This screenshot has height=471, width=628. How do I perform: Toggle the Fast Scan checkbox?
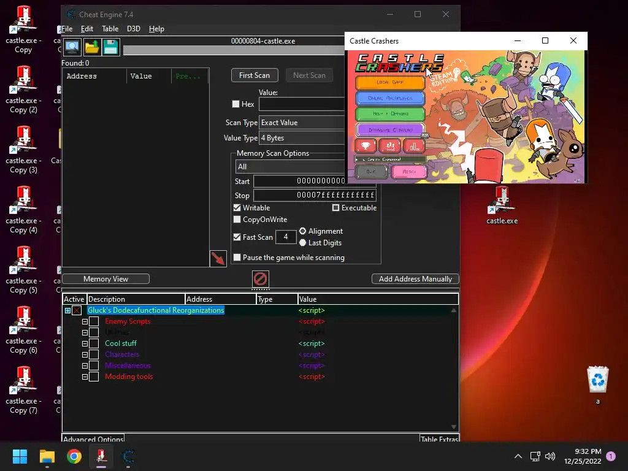[237, 237]
